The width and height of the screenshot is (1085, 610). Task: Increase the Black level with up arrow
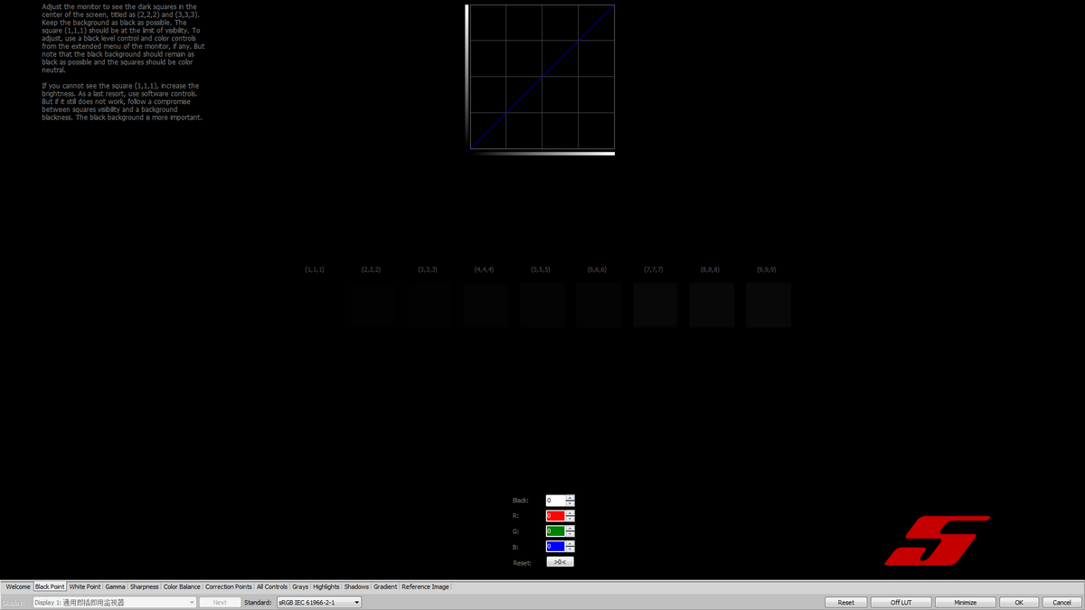click(570, 498)
